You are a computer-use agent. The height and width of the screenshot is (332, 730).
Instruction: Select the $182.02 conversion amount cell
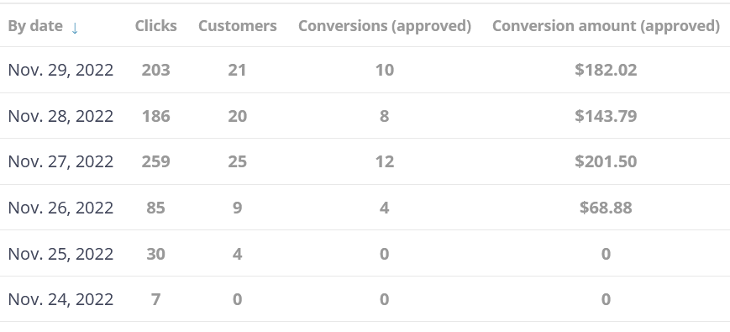pos(606,70)
